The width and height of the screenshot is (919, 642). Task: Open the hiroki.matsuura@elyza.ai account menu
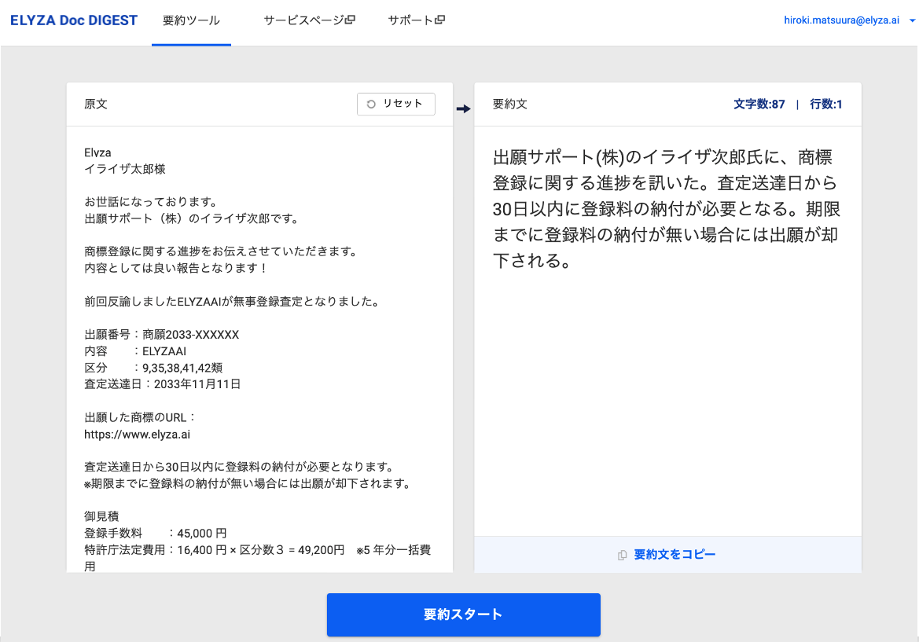[849, 20]
